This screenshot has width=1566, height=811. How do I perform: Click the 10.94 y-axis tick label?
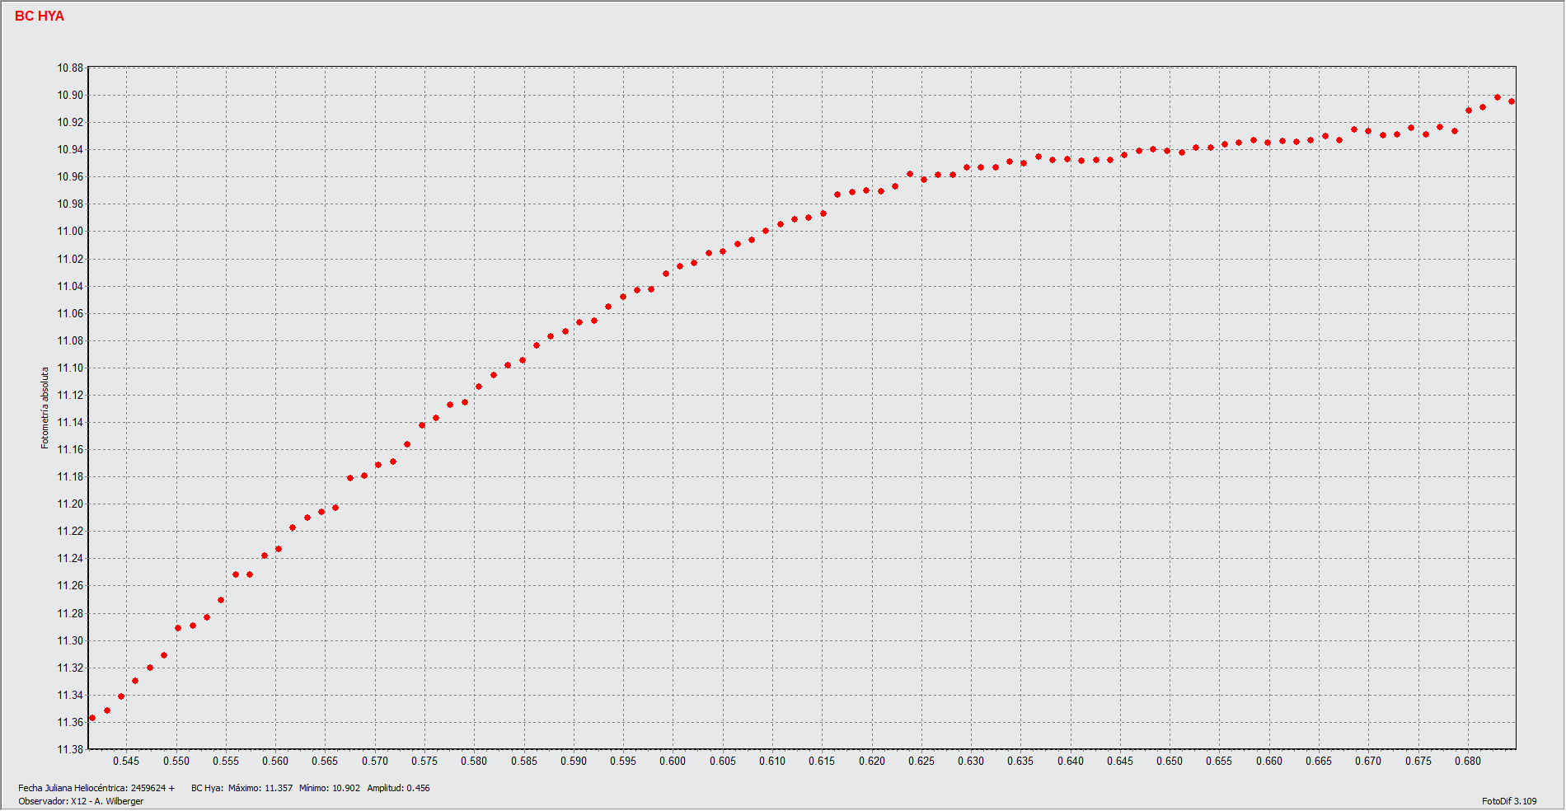pyautogui.click(x=70, y=150)
